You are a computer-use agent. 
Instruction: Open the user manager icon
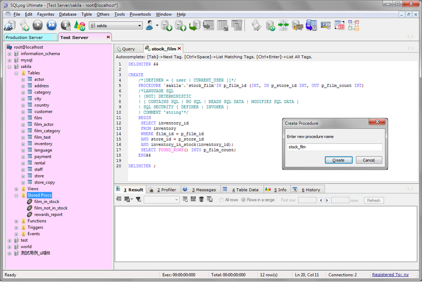click(x=150, y=25)
